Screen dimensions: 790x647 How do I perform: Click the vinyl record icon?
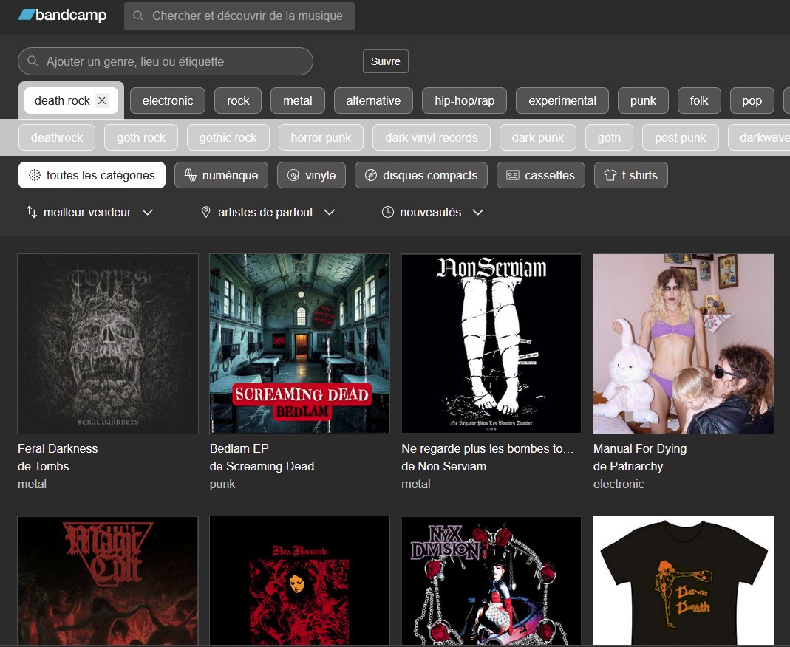click(x=293, y=175)
